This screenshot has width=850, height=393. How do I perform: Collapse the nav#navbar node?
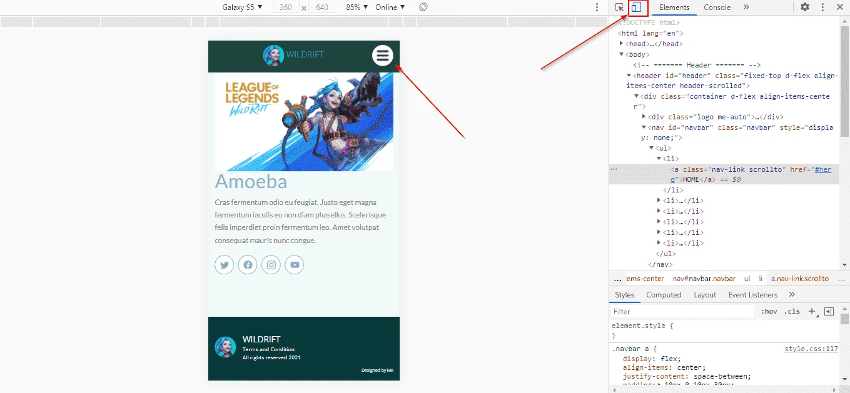(x=644, y=127)
